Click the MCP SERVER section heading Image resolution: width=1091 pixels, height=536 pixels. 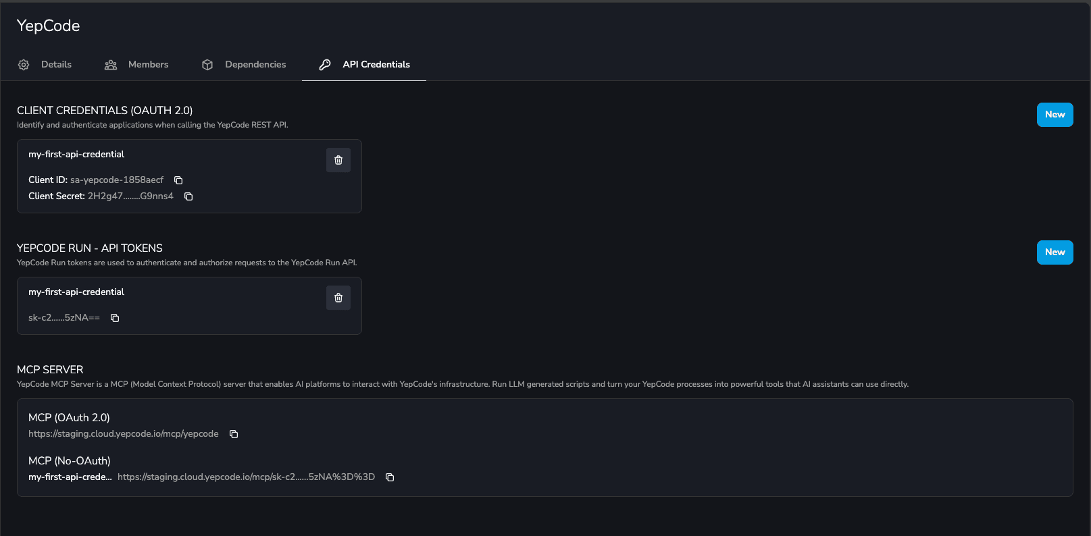50,370
